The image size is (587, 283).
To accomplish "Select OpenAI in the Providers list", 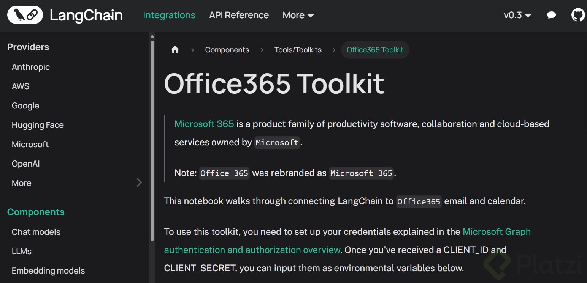I will click(26, 164).
